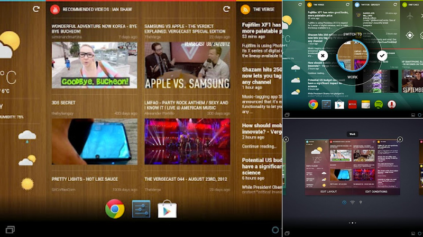423x237 pixels.
Task: Toggle airplane mode in Switches widget
Action: coord(410,16)
